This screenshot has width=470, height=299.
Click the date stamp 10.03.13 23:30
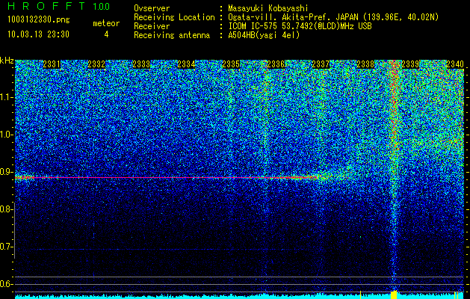(x=38, y=34)
